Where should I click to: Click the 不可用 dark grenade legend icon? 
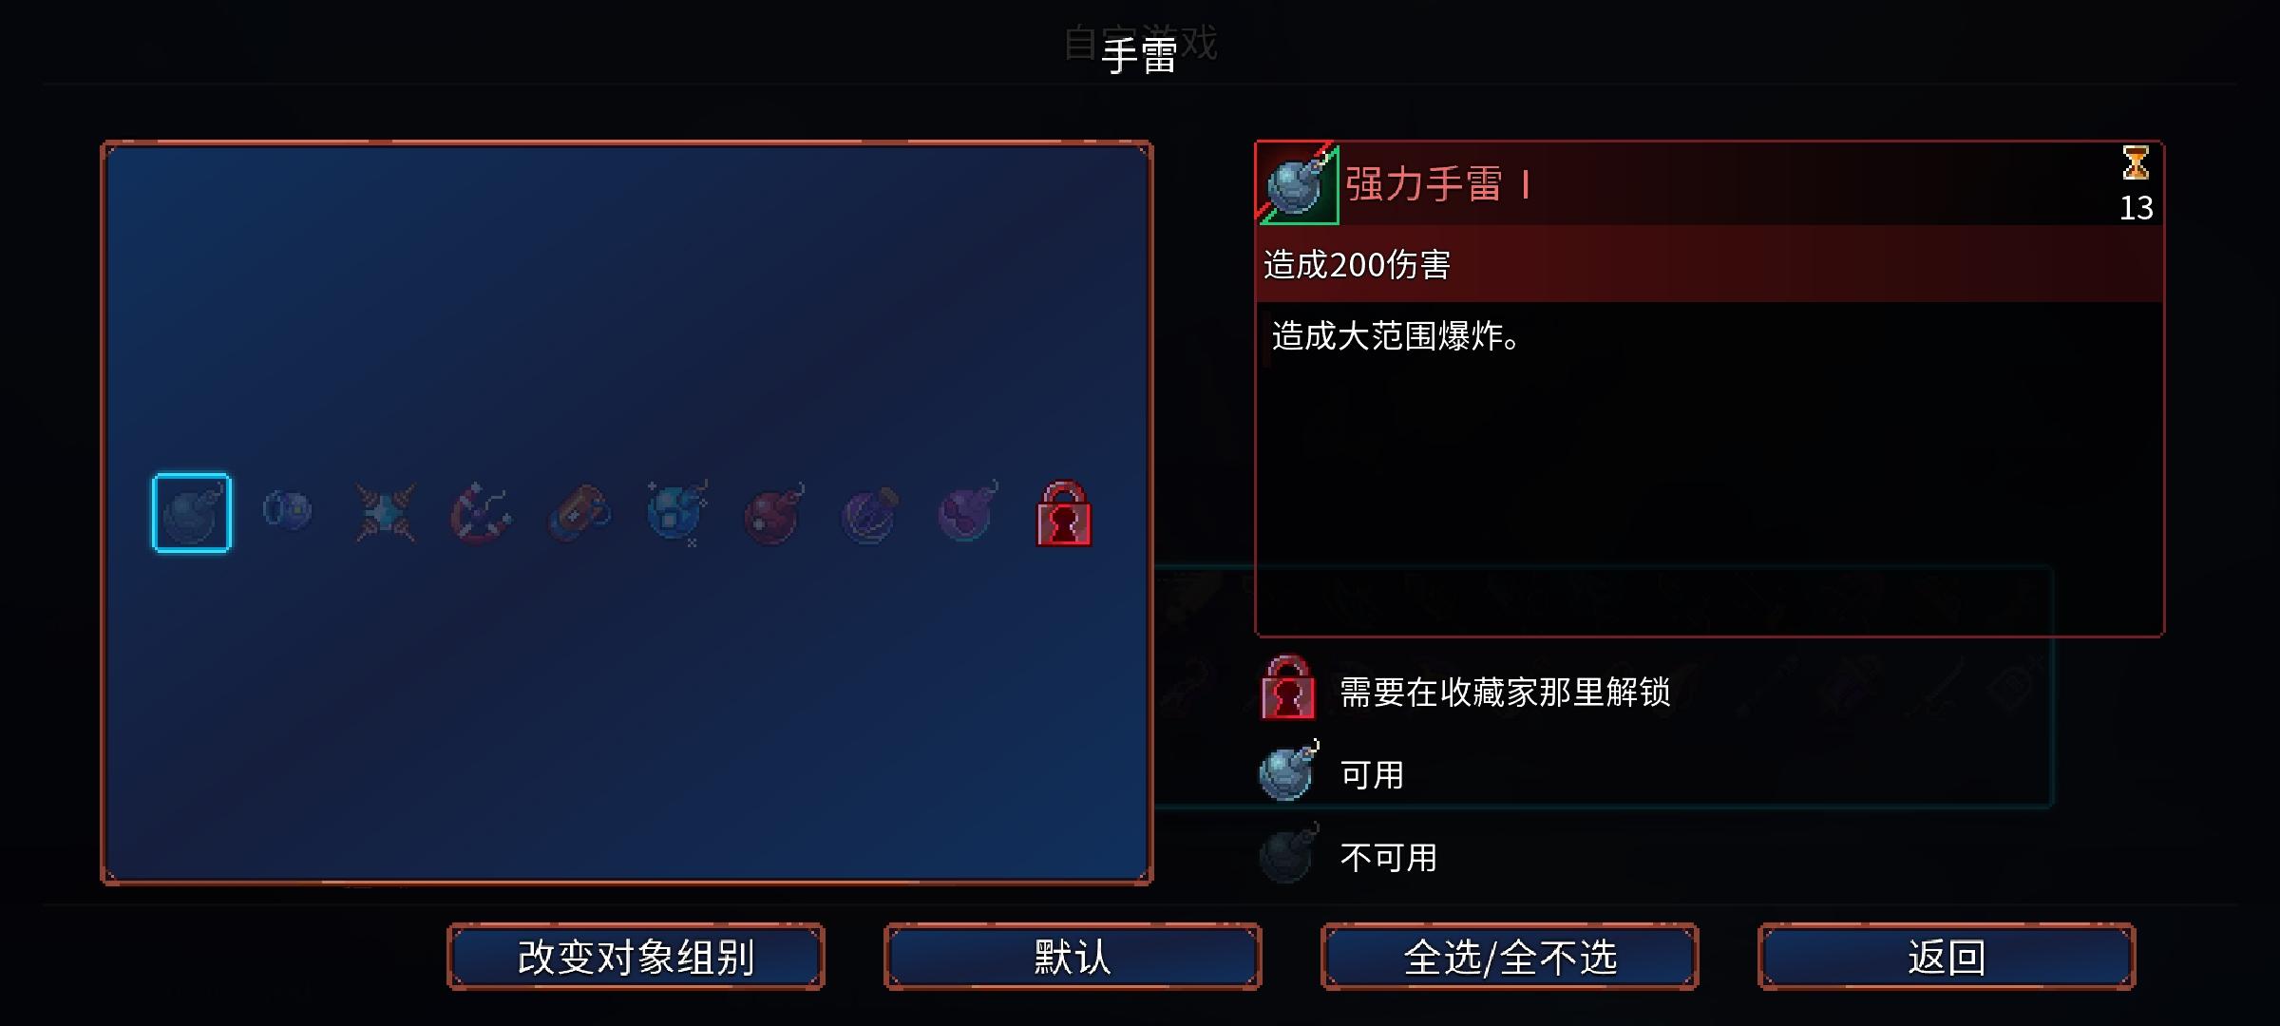point(1289,853)
